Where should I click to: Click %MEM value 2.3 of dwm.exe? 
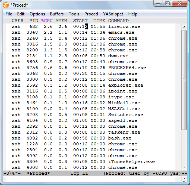(63, 56)
